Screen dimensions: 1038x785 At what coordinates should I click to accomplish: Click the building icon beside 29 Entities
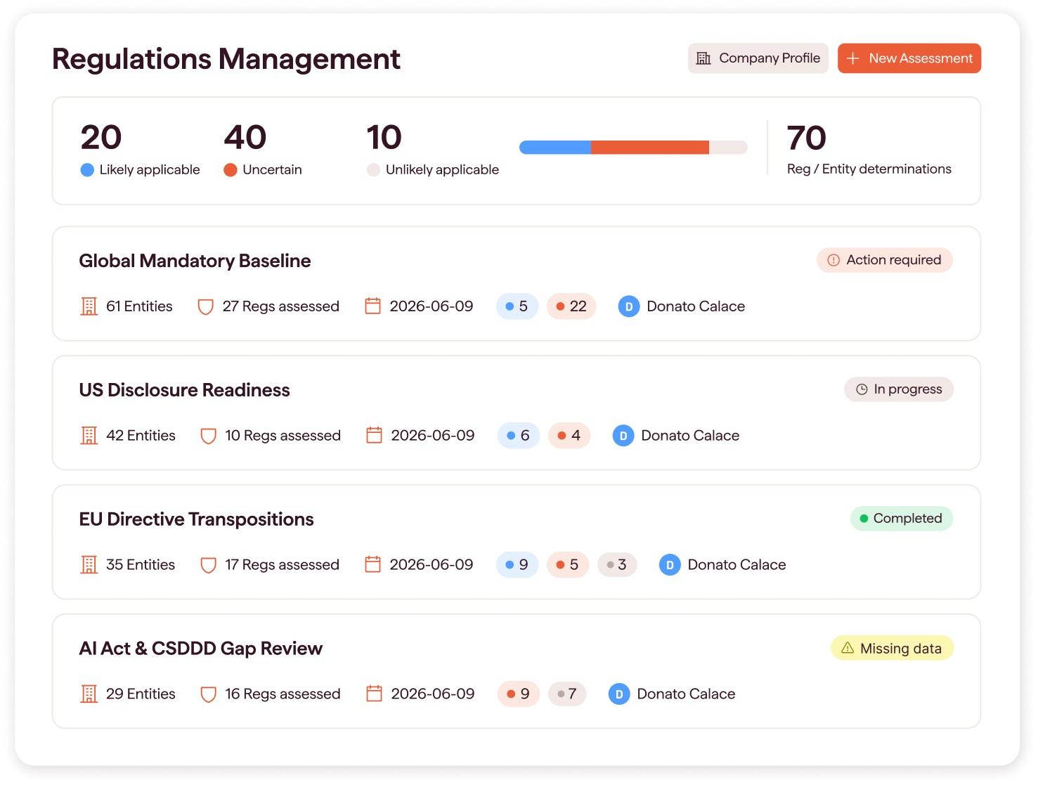point(89,694)
